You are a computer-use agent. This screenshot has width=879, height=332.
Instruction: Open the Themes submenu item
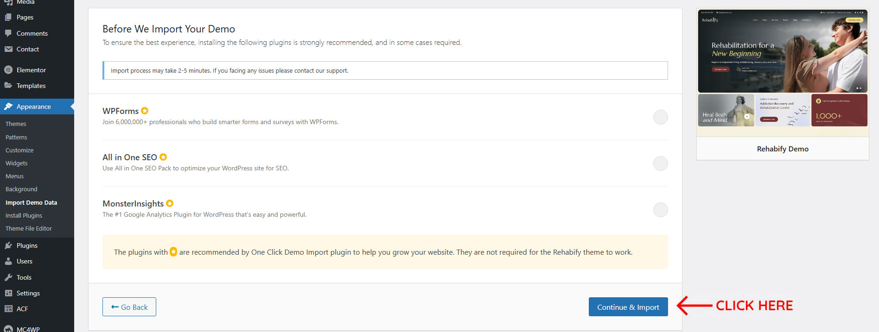pos(16,124)
